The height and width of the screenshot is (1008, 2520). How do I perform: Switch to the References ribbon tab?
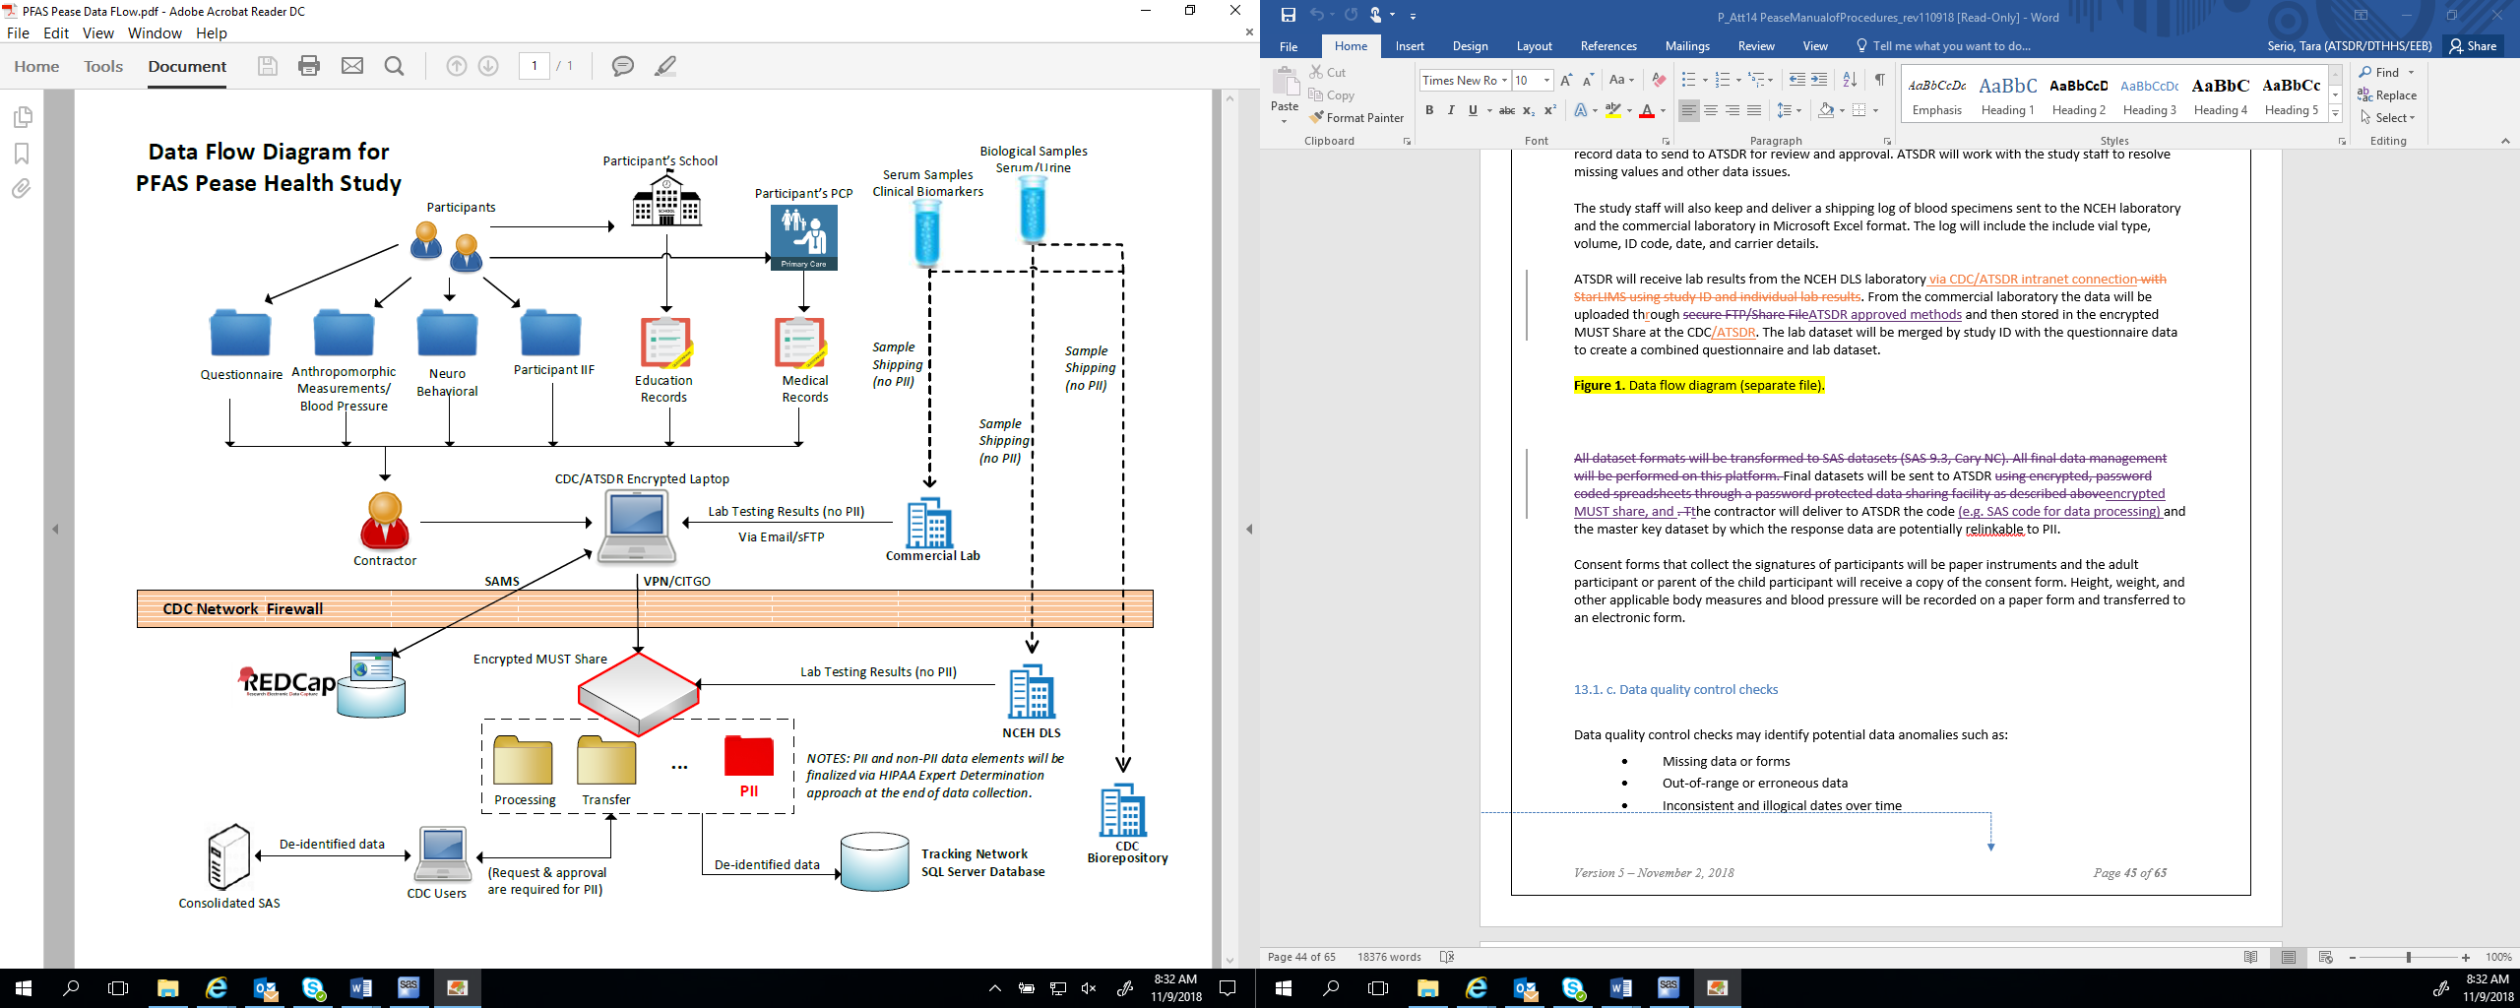point(1607,46)
